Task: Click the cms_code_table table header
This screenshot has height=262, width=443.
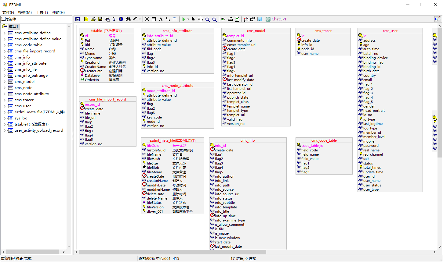Action: (x=324, y=140)
